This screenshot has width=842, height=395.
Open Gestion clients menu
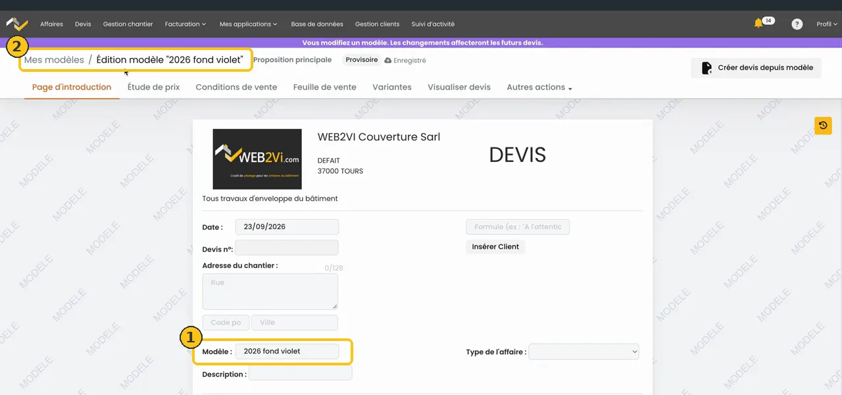point(377,24)
